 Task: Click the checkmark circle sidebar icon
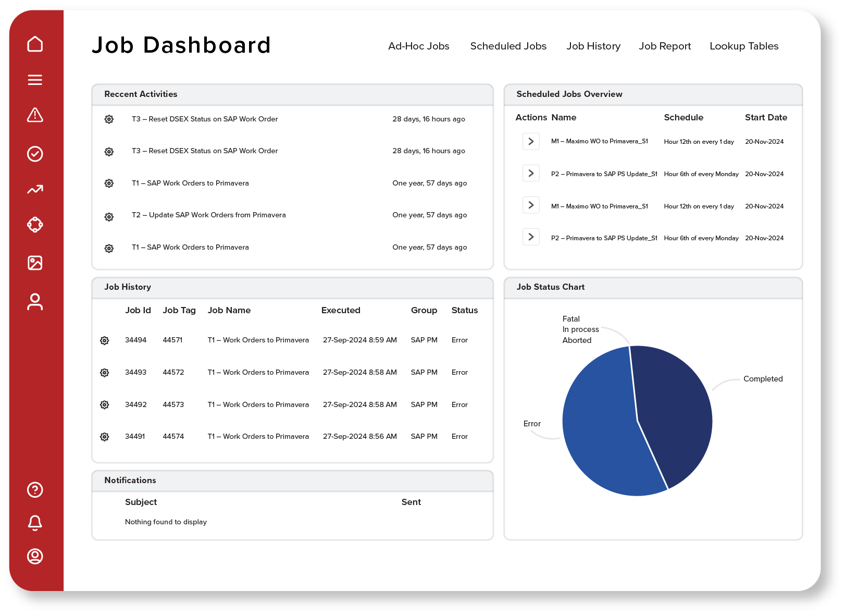pyautogui.click(x=35, y=154)
